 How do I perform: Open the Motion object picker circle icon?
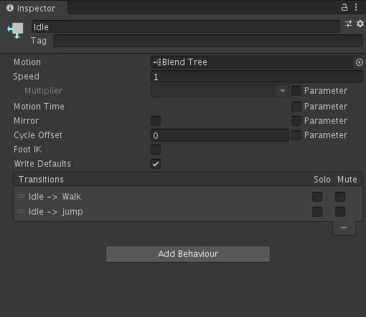click(x=359, y=62)
